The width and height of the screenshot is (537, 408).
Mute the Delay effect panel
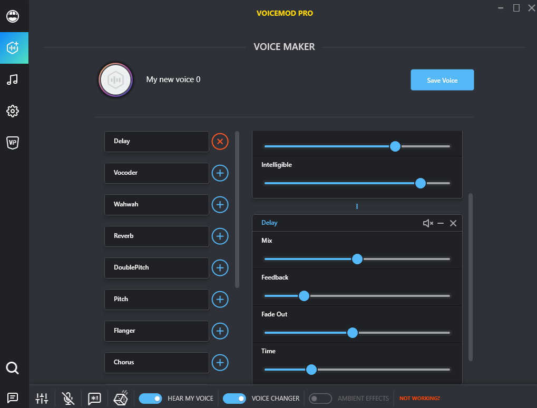[x=428, y=223]
